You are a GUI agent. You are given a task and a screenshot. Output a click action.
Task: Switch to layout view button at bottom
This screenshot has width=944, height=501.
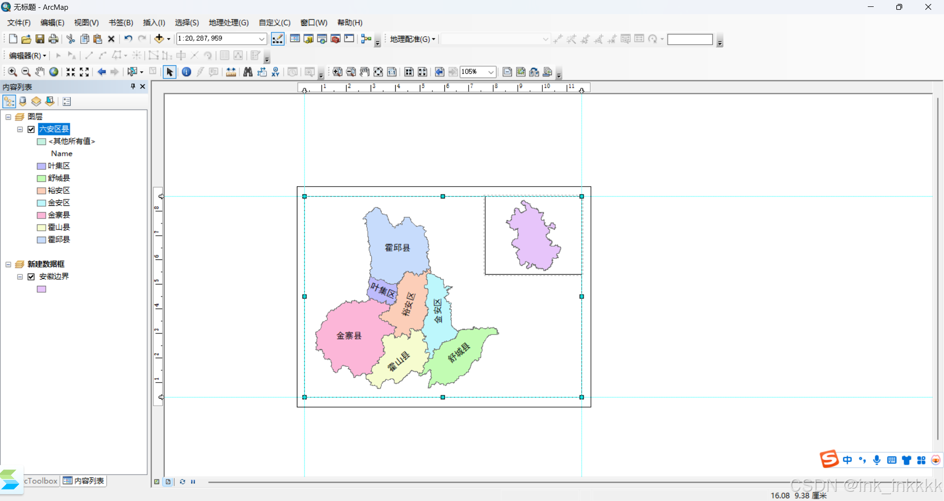(x=168, y=482)
